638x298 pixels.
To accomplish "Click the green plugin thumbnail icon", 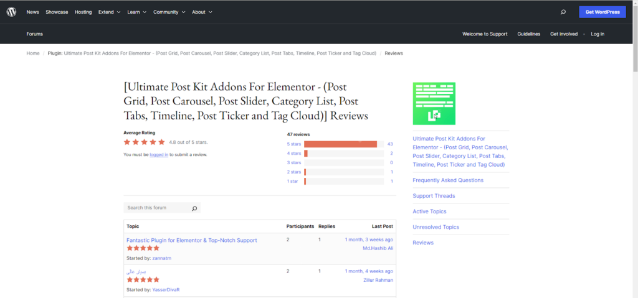I will [434, 103].
